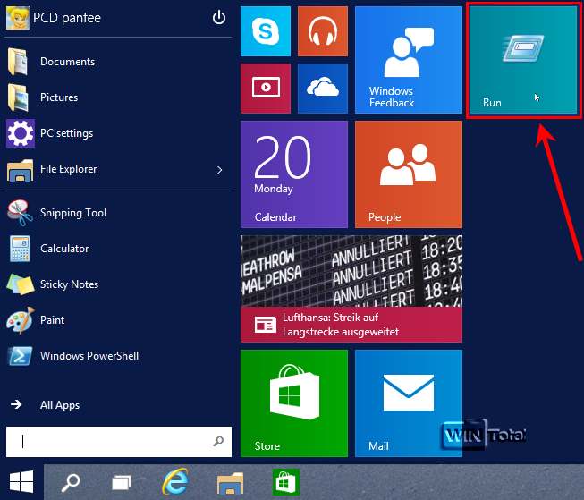Open the green Store tile
The image size is (584, 500).
click(x=293, y=403)
